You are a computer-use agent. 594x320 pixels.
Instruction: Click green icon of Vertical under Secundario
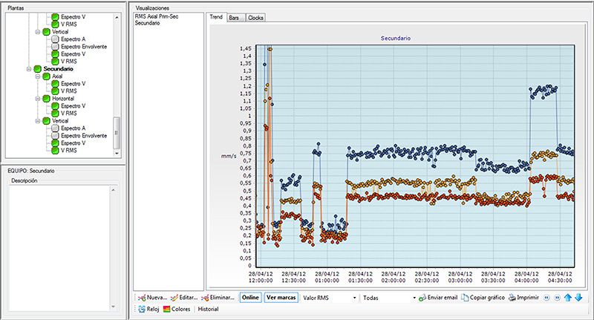pyautogui.click(x=46, y=121)
